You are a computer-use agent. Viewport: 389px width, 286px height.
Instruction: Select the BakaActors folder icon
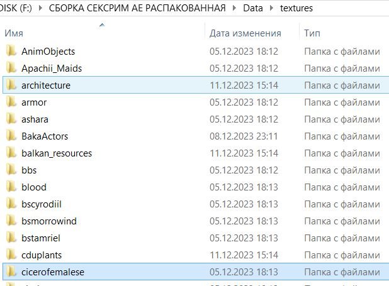pos(11,136)
